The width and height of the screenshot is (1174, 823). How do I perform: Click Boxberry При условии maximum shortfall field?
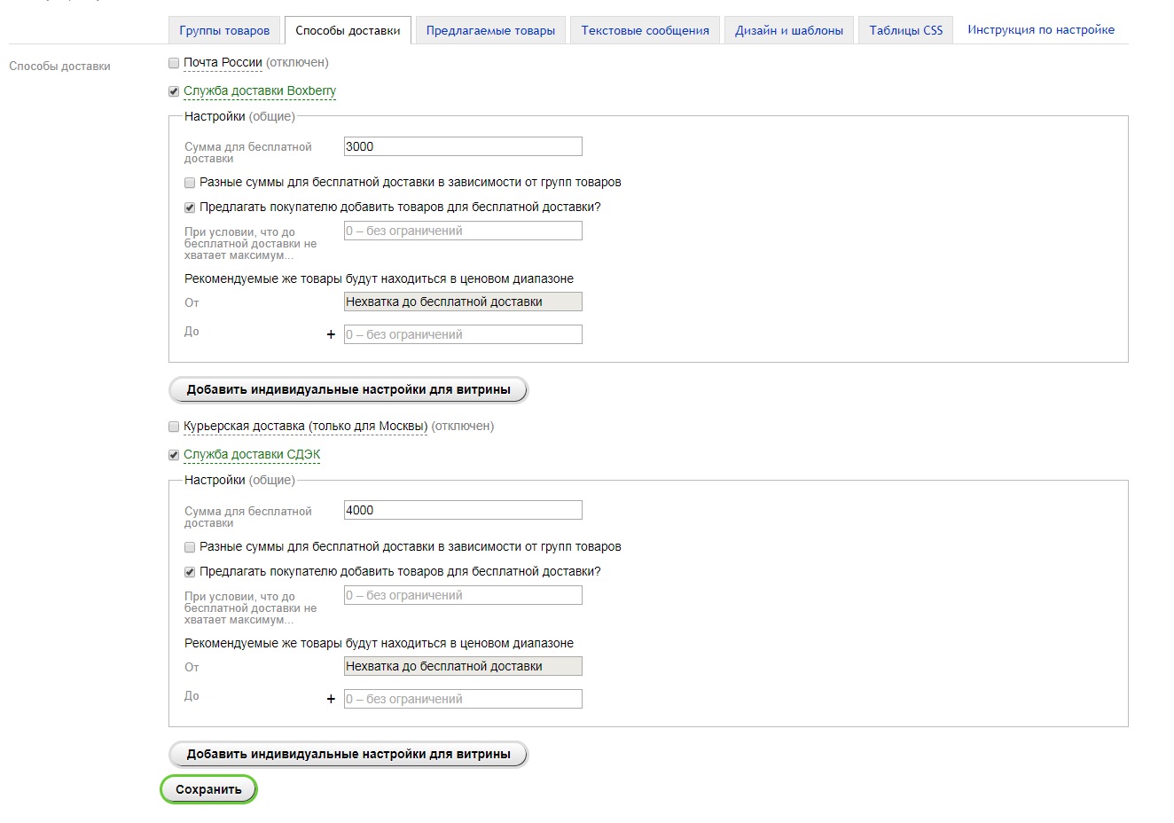[x=463, y=231]
